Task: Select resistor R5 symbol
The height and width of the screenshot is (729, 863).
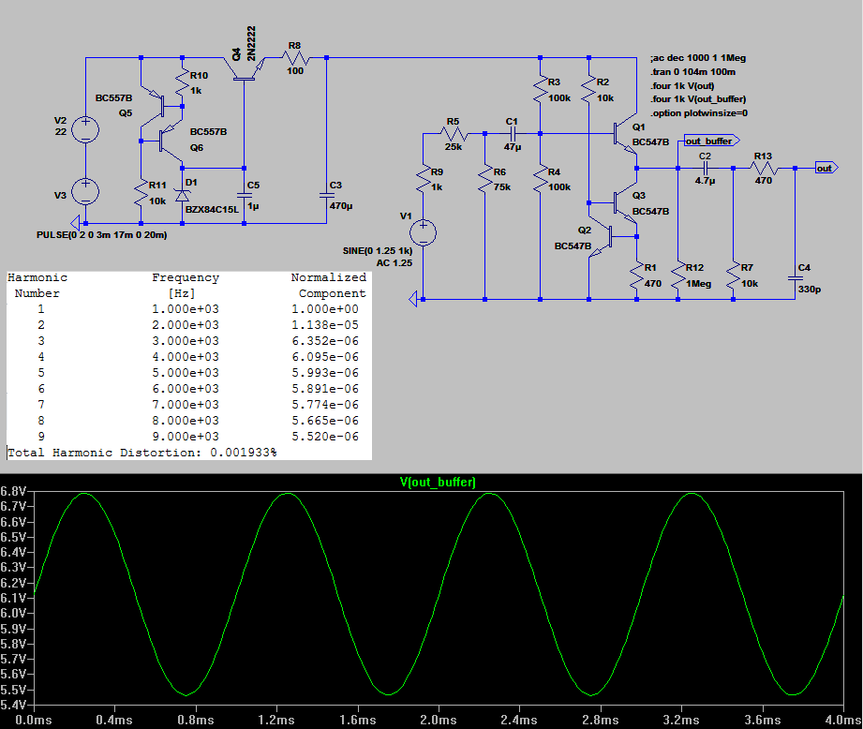Action: pos(454,133)
